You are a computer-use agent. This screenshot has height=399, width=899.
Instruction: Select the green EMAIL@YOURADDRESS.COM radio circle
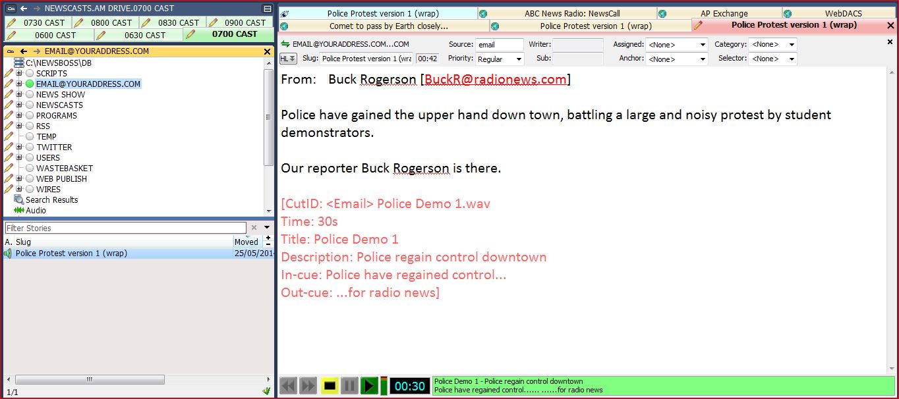[x=30, y=84]
